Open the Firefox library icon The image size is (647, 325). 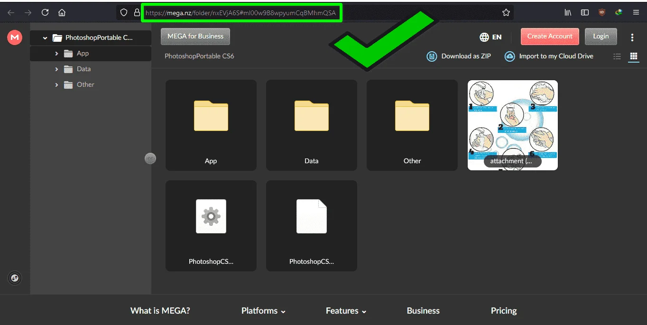pyautogui.click(x=568, y=13)
